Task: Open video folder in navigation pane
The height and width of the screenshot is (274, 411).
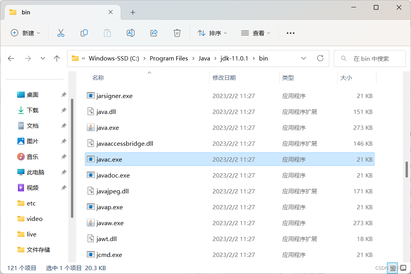Action: (x=35, y=219)
